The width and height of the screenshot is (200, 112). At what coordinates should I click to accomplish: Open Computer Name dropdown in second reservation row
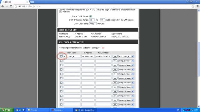(126, 61)
